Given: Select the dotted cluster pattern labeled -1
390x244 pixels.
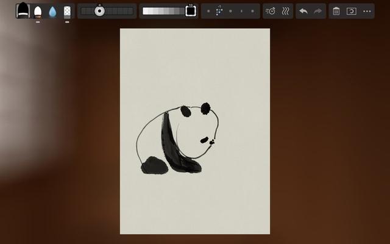Looking at the screenshot, I should [x=219, y=11].
